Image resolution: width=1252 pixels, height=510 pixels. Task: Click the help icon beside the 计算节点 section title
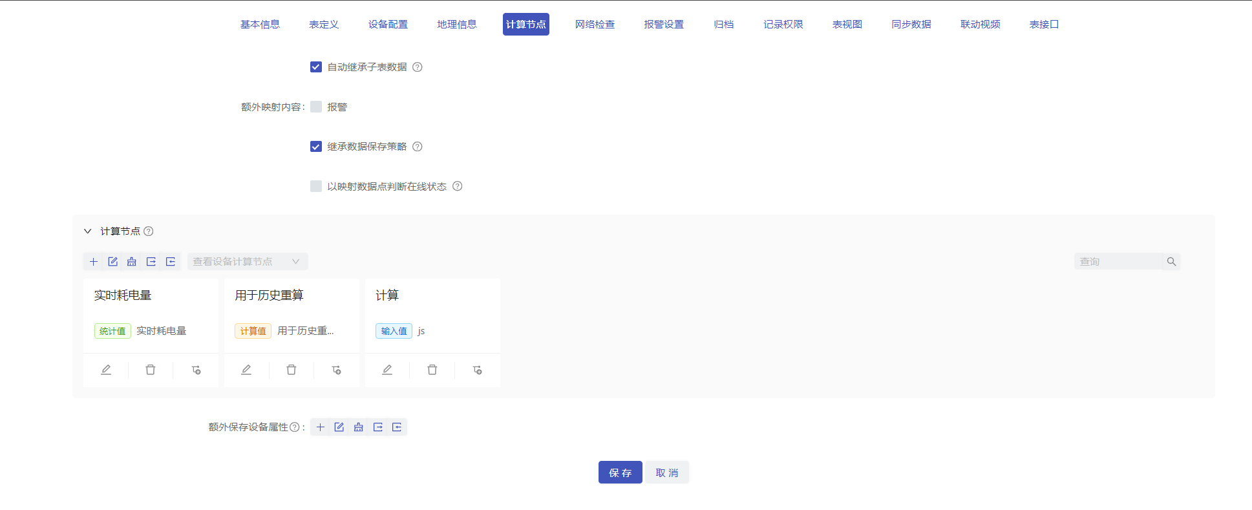click(149, 231)
